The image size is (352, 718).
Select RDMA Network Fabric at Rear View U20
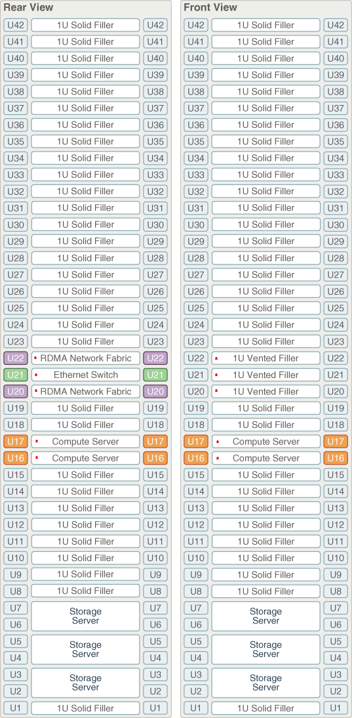pyautogui.click(x=85, y=392)
